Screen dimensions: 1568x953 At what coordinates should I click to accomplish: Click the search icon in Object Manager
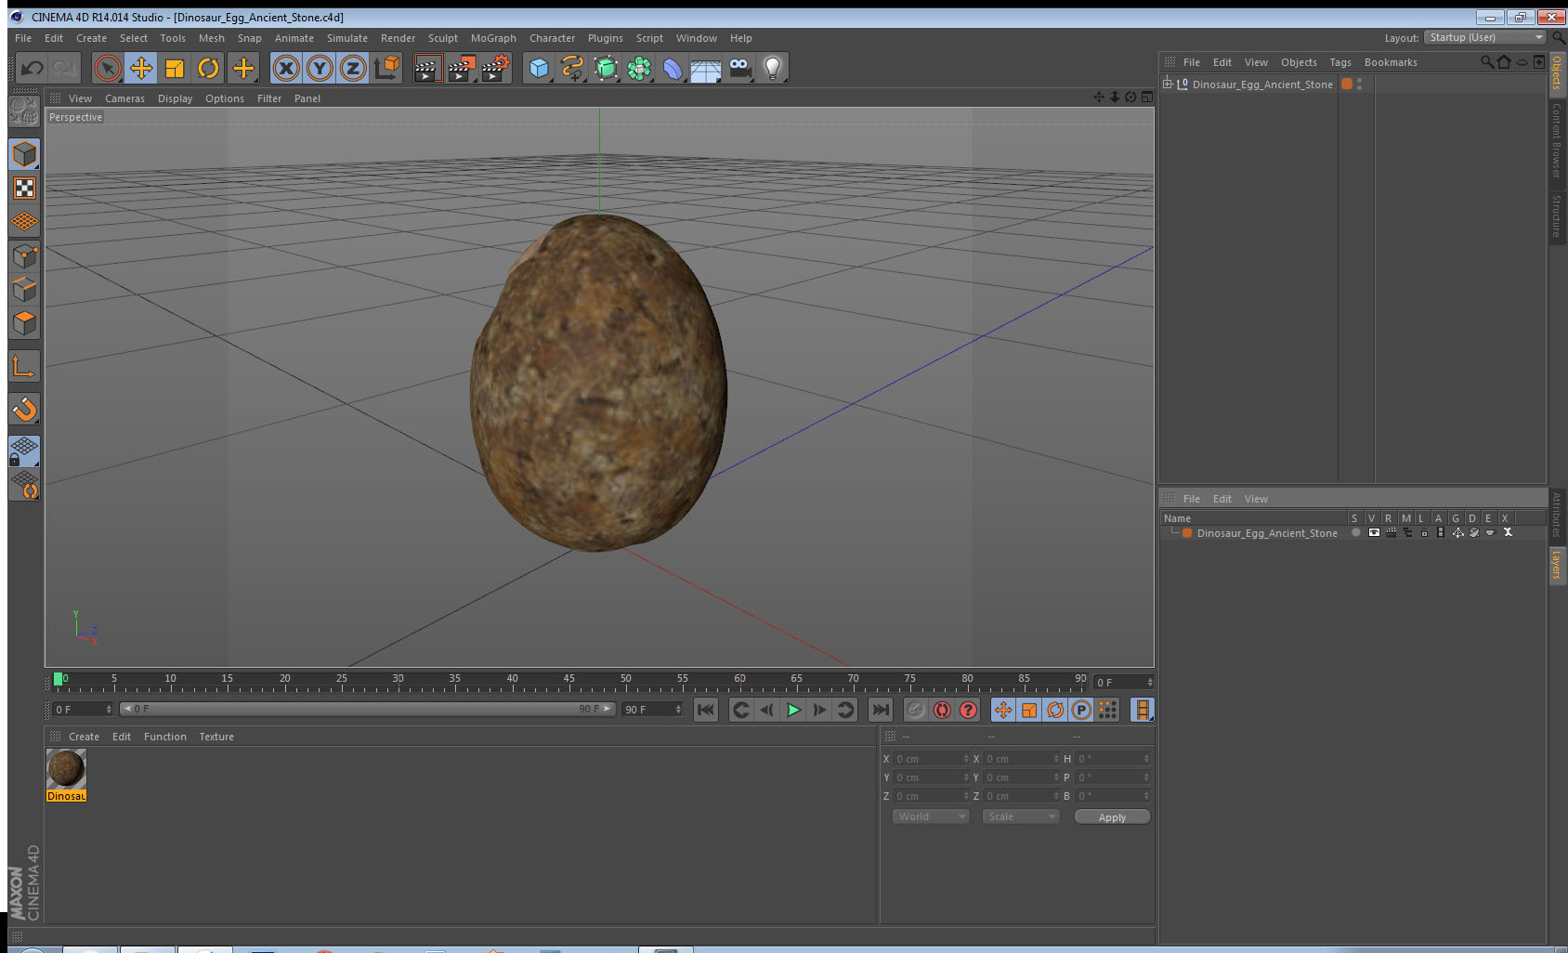(1486, 62)
